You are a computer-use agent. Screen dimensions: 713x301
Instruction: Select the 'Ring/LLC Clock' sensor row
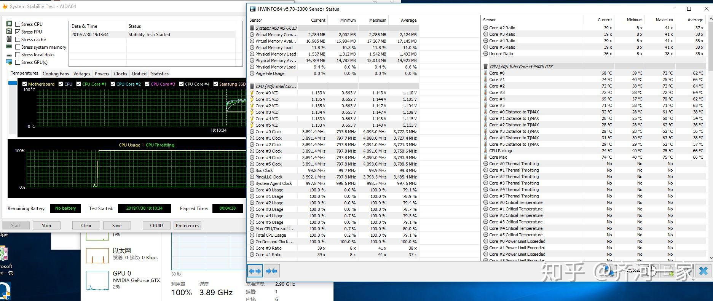pos(333,177)
